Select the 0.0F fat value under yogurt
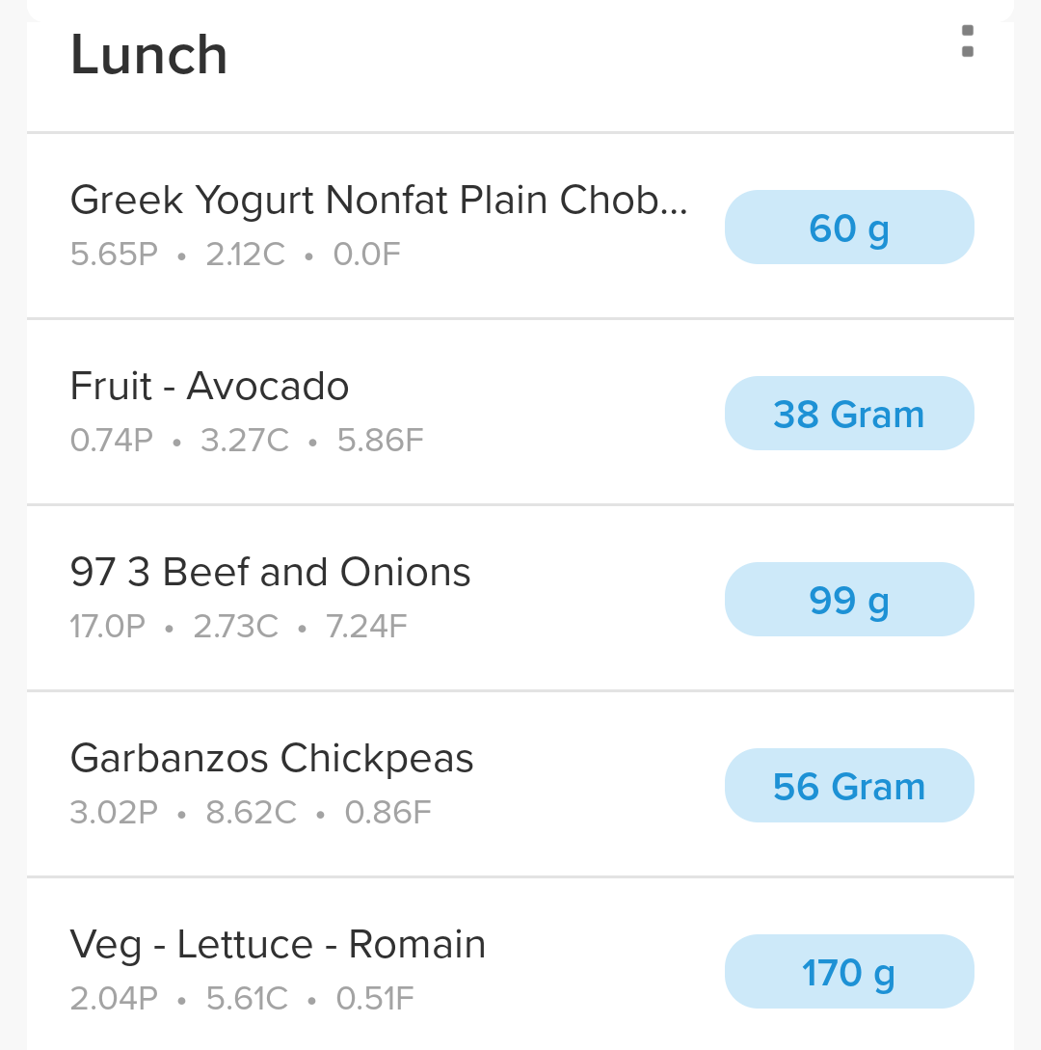This screenshot has width=1041, height=1050. coord(367,255)
